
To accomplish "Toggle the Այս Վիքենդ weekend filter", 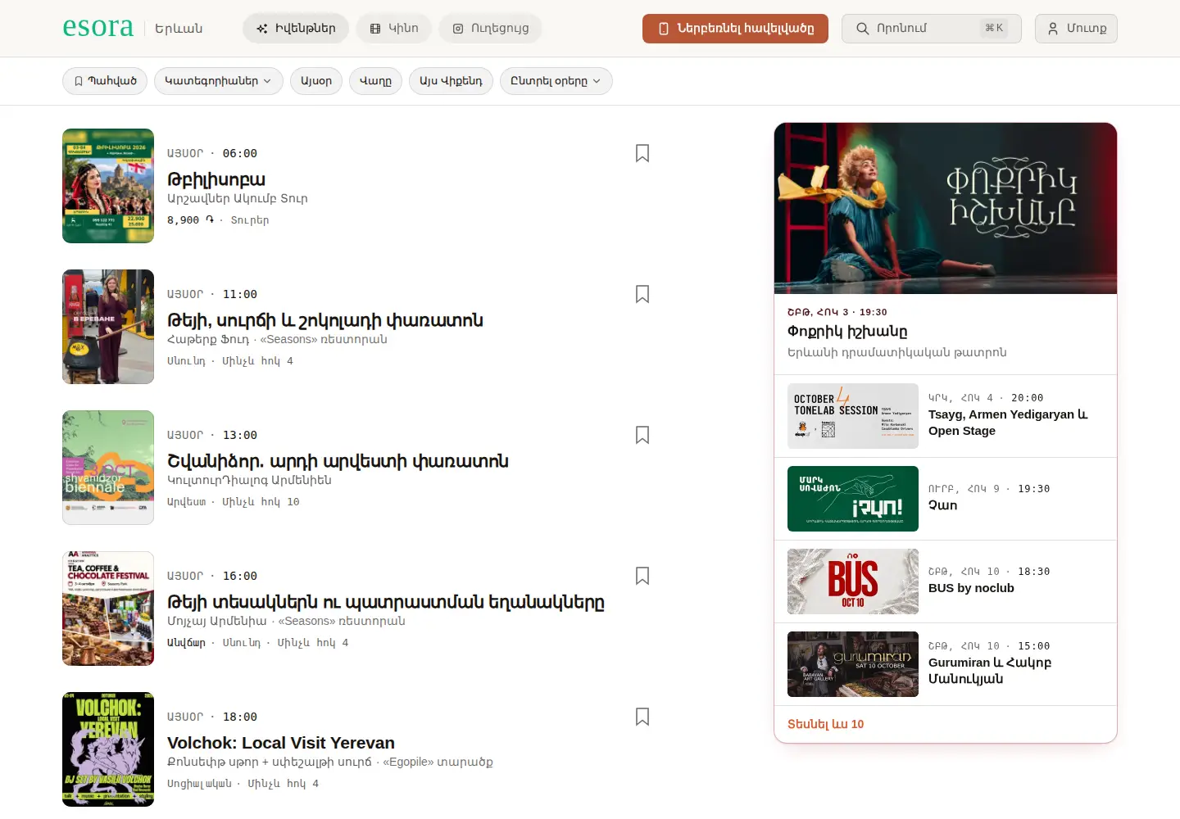I will (x=451, y=81).
